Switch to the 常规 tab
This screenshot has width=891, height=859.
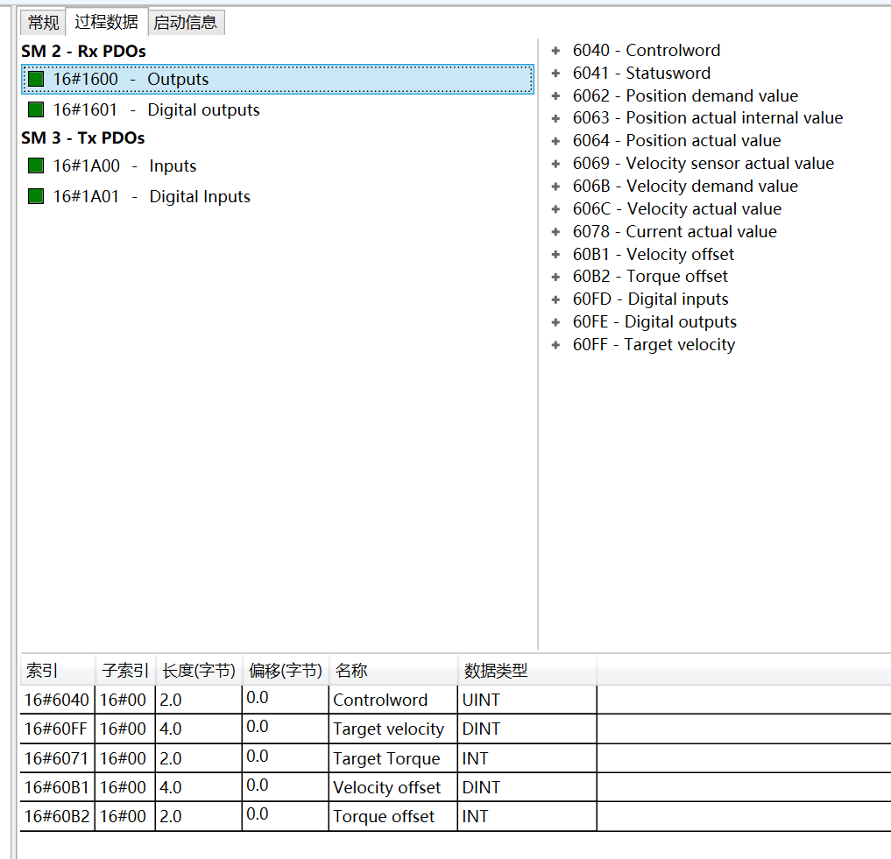(44, 22)
